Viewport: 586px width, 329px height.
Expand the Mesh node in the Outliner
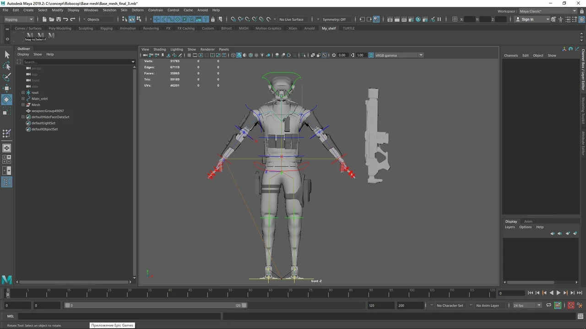(x=23, y=105)
